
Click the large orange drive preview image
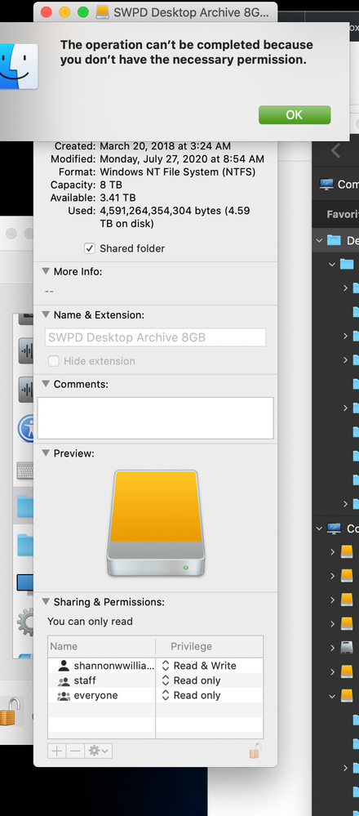pyautogui.click(x=156, y=523)
